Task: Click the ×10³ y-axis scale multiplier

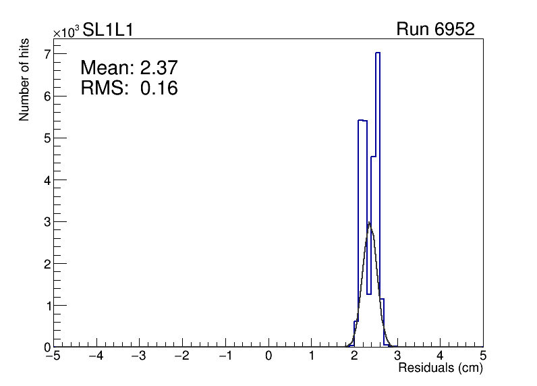Action: [67, 32]
